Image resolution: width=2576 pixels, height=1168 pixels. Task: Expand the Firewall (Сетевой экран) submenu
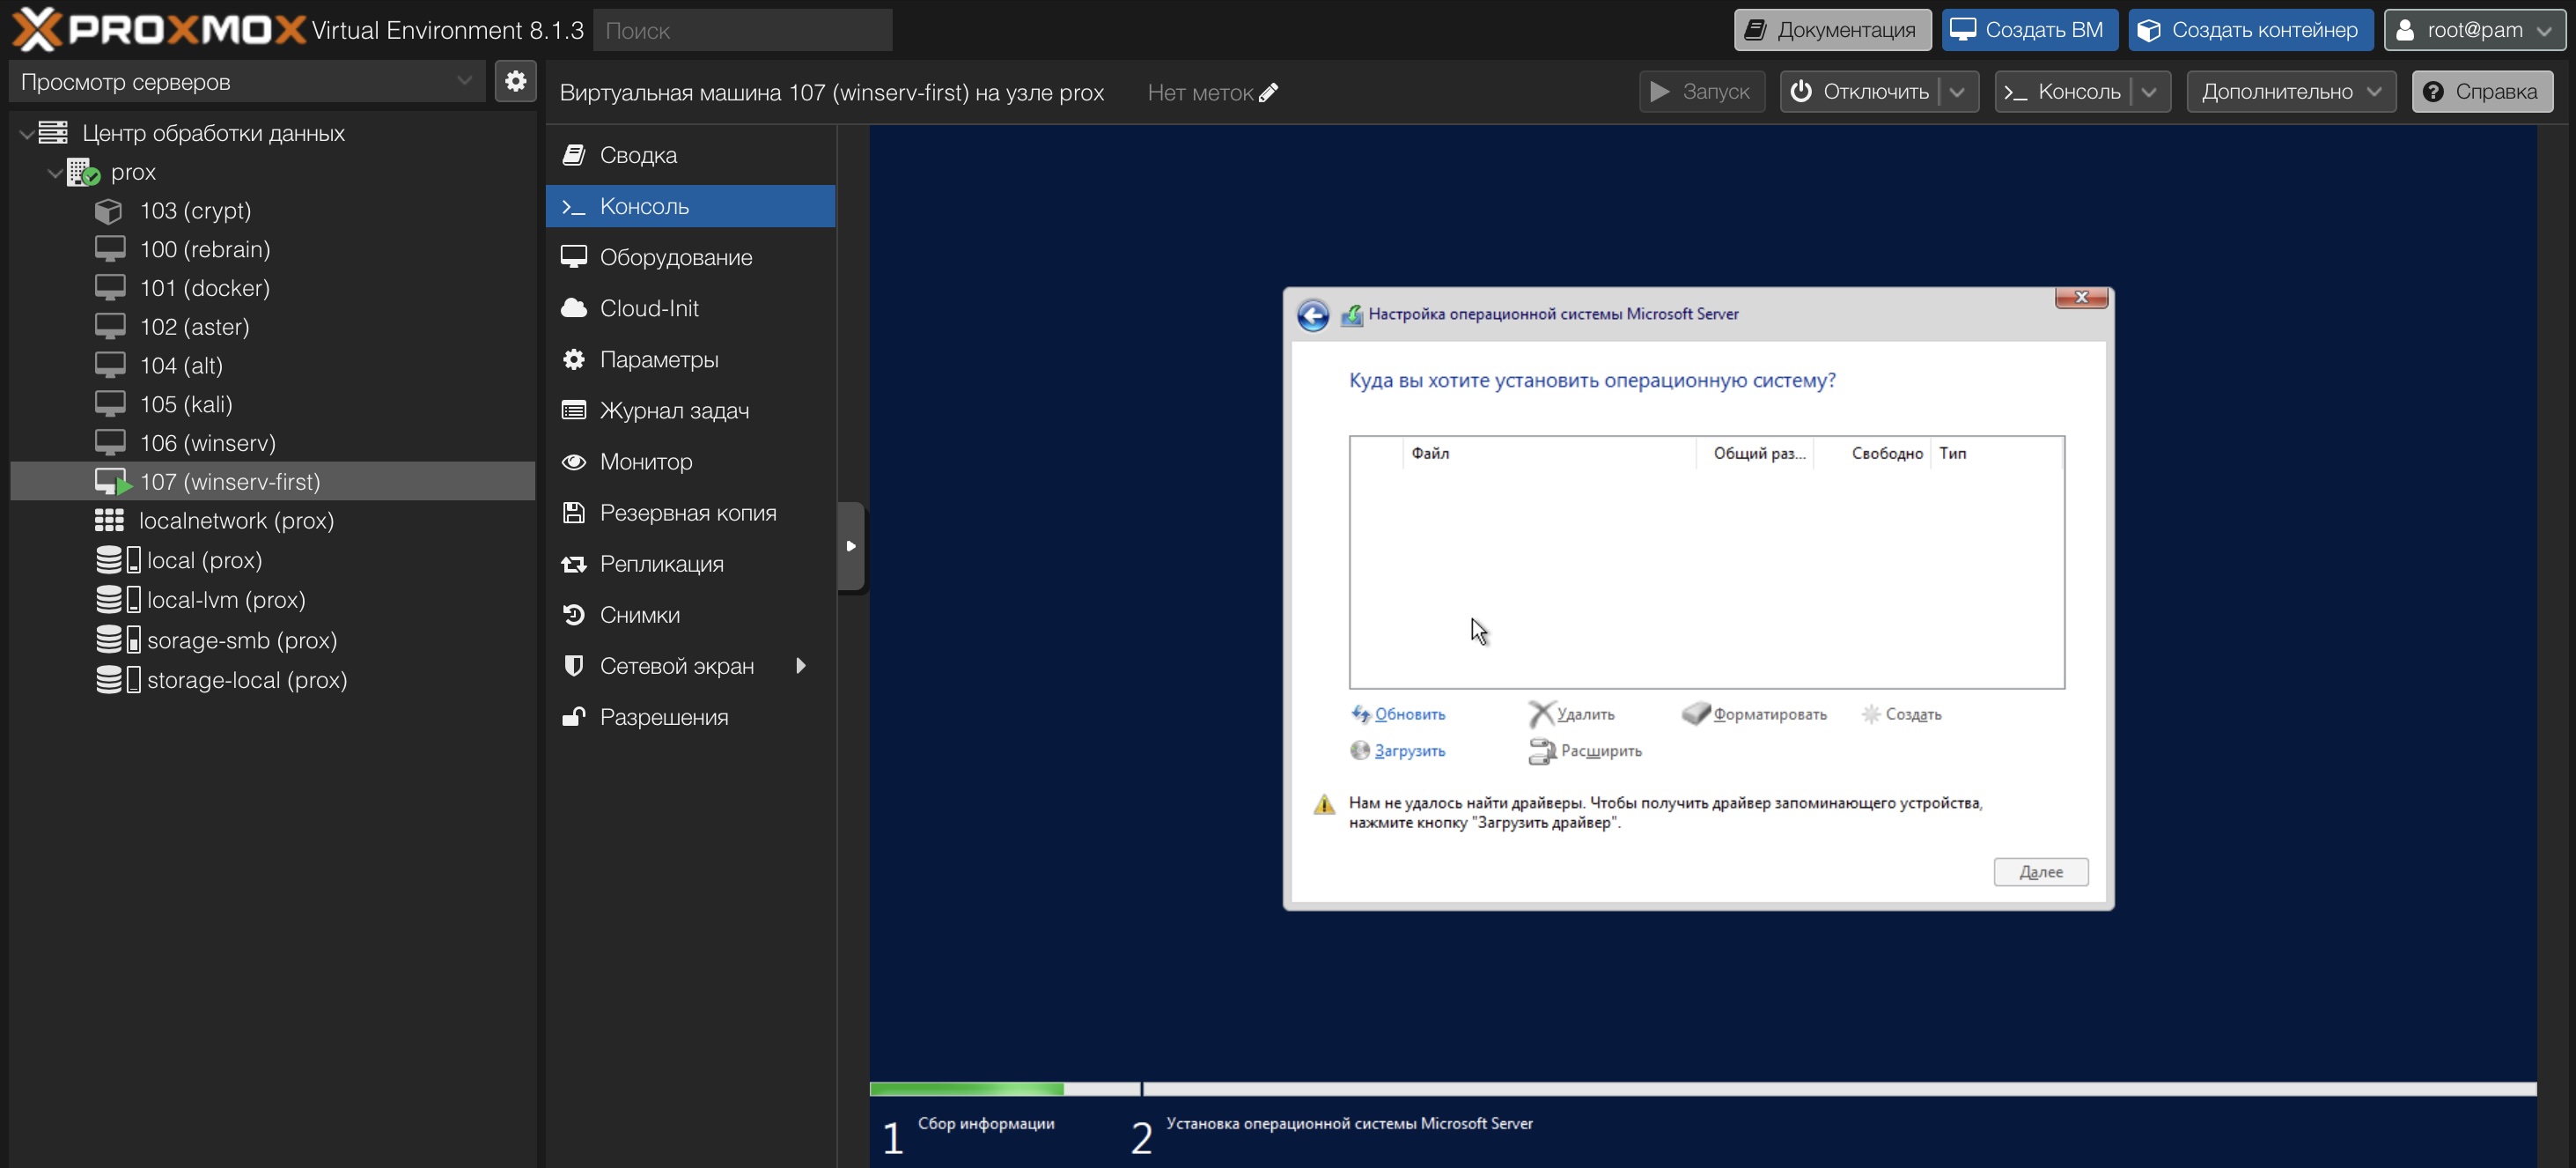(800, 667)
